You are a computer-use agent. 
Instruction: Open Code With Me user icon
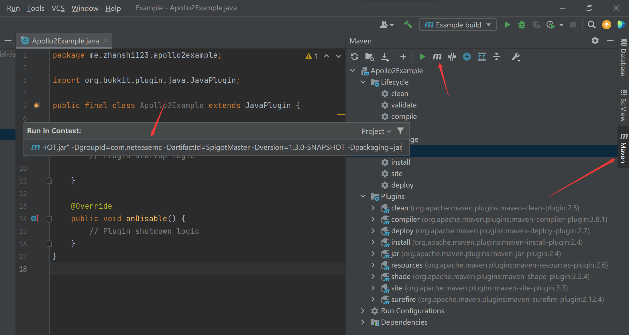(x=386, y=25)
